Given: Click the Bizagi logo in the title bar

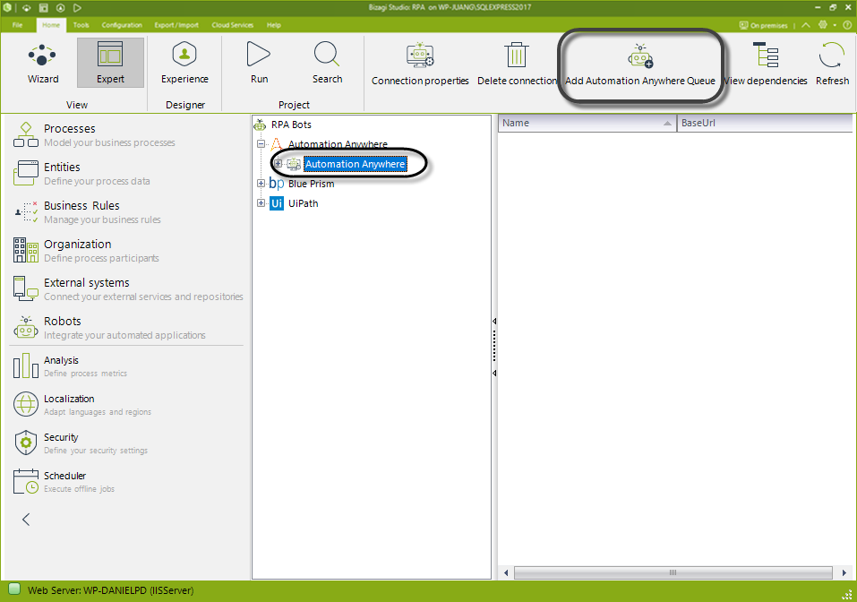Looking at the screenshot, I should 8,8.
